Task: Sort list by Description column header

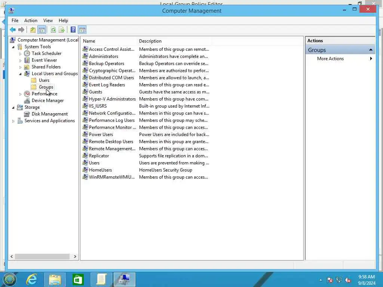Action: pos(174,41)
